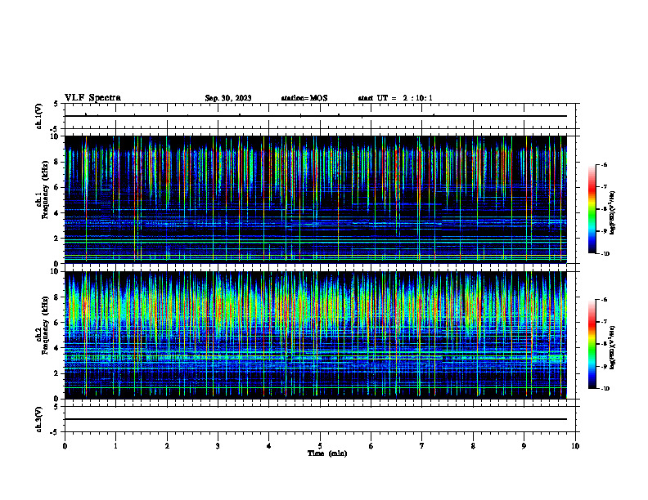Click the "Time (min)" axis label

click(x=327, y=453)
